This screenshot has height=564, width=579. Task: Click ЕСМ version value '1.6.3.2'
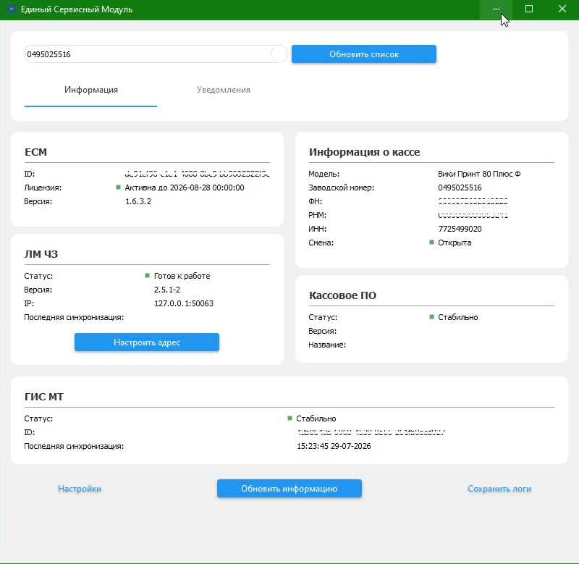(138, 201)
